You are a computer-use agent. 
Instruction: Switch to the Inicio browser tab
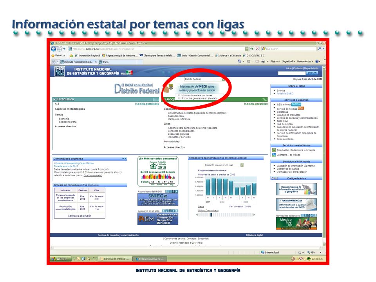[117, 62]
